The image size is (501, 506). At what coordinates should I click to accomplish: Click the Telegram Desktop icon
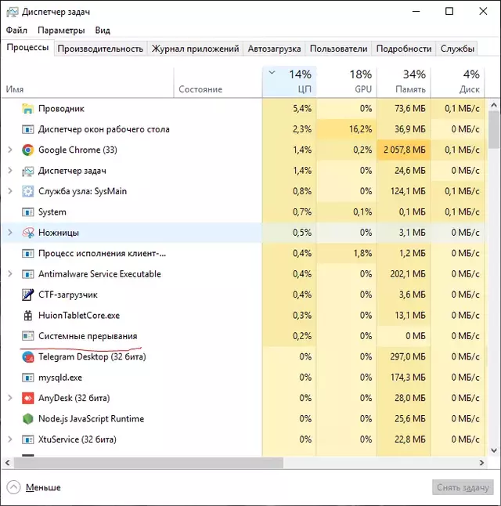(x=28, y=356)
